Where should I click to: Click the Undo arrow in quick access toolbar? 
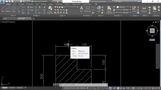coord(24,1)
